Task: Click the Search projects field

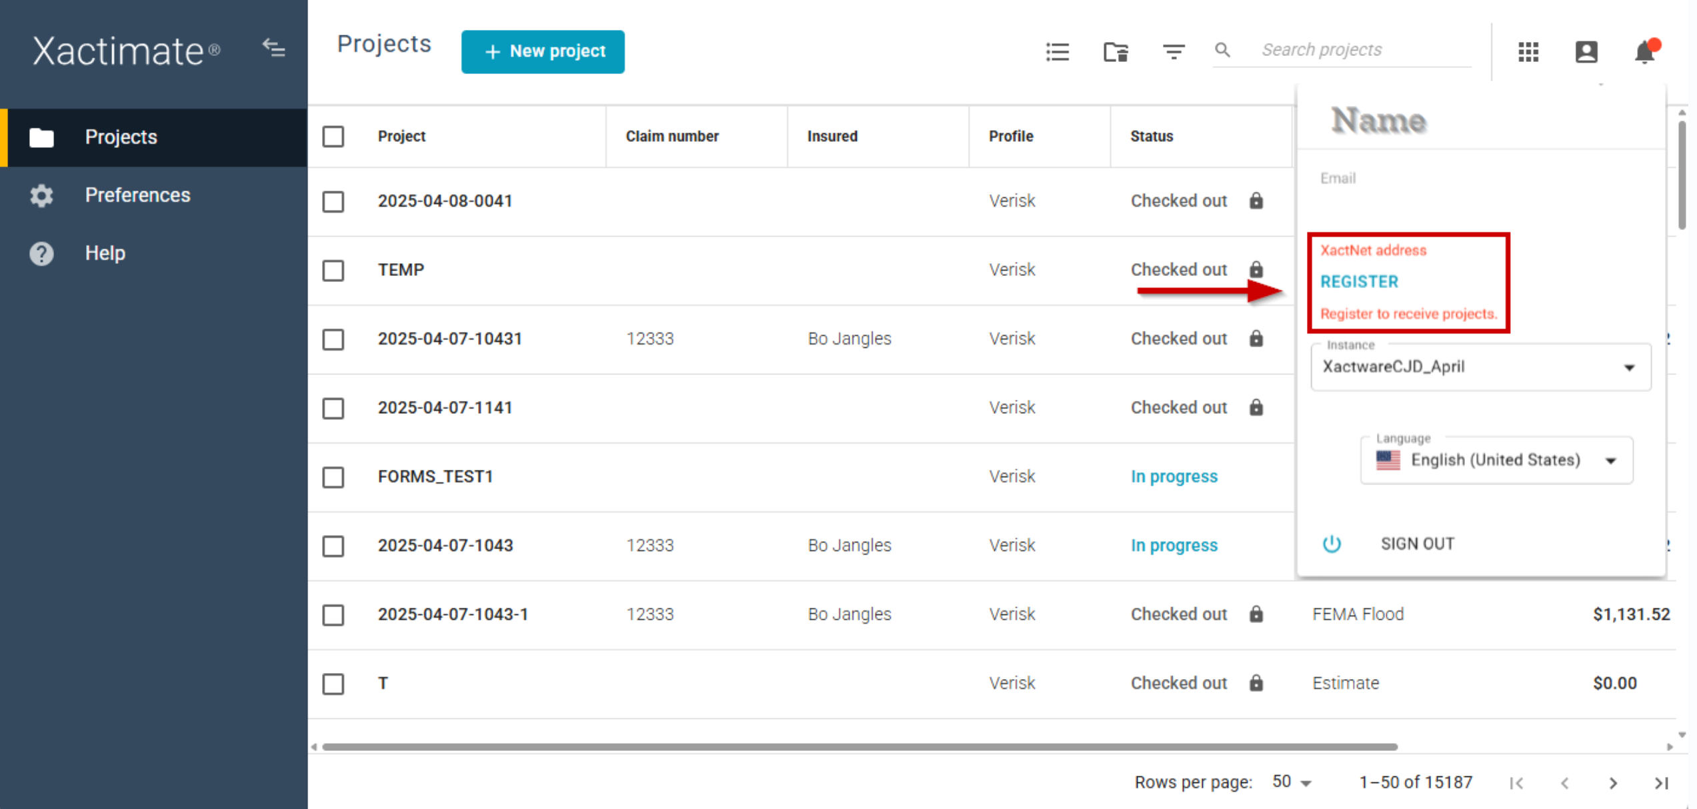Action: coord(1360,50)
